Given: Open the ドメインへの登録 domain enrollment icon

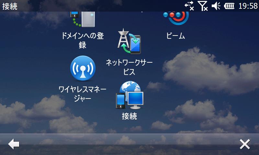Looking at the screenshot, I should click(x=83, y=19).
